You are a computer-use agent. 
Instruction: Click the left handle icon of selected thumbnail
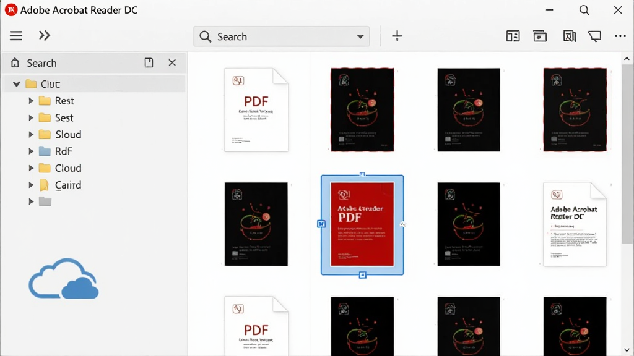321,224
